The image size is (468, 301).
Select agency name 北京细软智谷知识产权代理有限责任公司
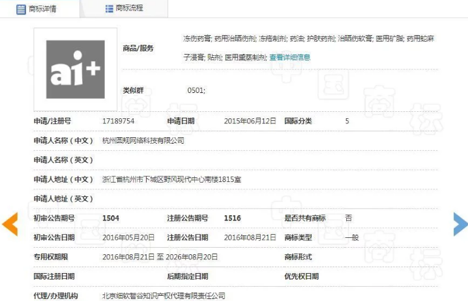click(164, 296)
